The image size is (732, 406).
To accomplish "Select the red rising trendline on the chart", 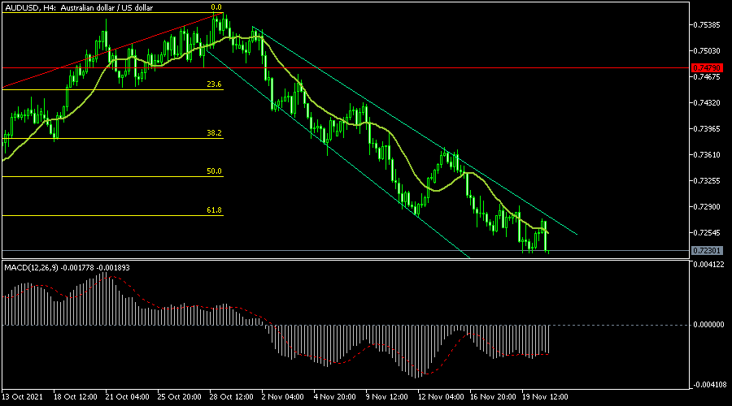I will point(112,50).
